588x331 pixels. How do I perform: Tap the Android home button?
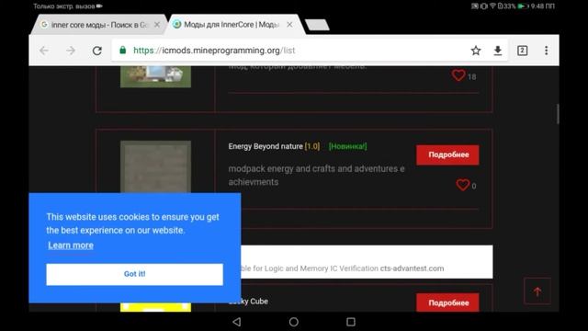(x=294, y=322)
